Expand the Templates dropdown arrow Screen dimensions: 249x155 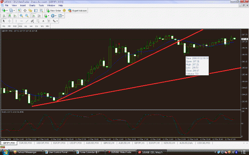63,16
